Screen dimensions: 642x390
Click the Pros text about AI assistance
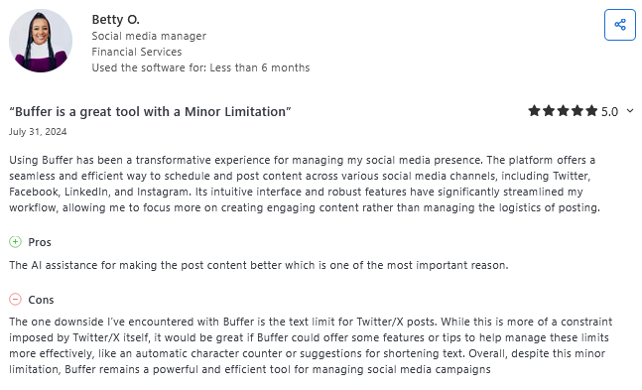click(x=259, y=265)
